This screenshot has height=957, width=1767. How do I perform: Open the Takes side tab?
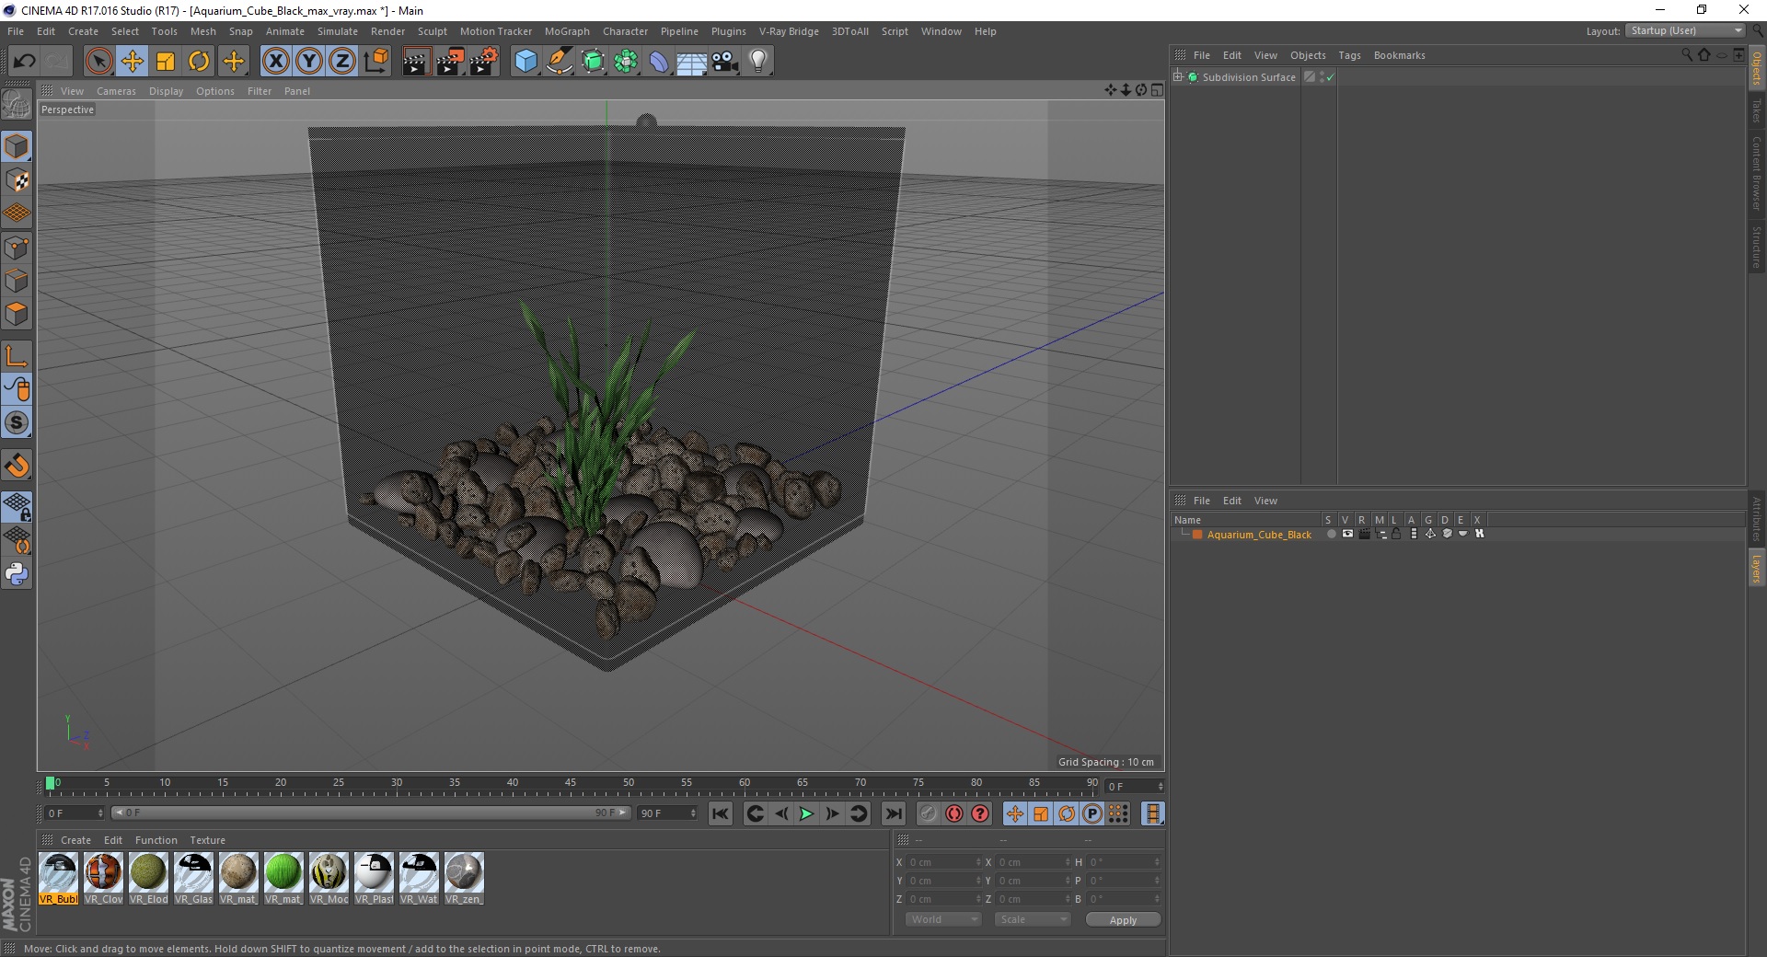(x=1757, y=111)
